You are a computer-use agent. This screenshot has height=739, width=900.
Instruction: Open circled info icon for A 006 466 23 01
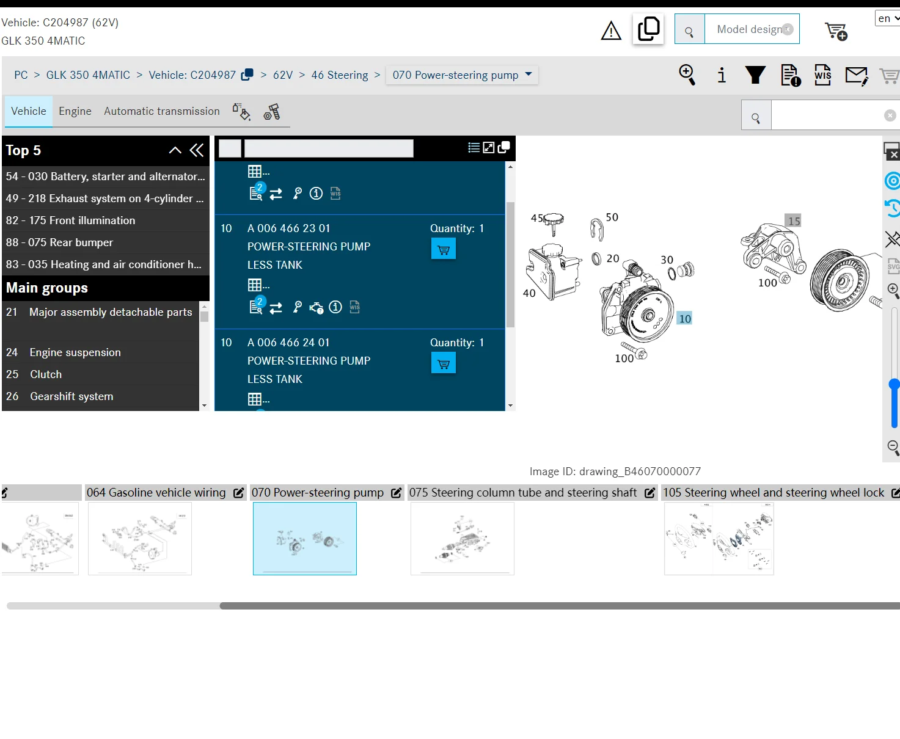click(335, 307)
